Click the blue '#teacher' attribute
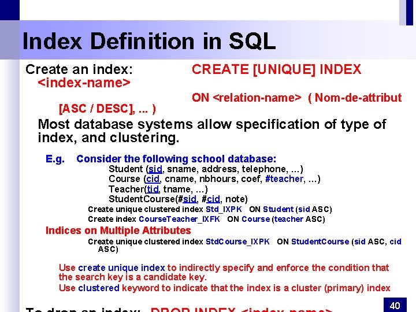 284,179
